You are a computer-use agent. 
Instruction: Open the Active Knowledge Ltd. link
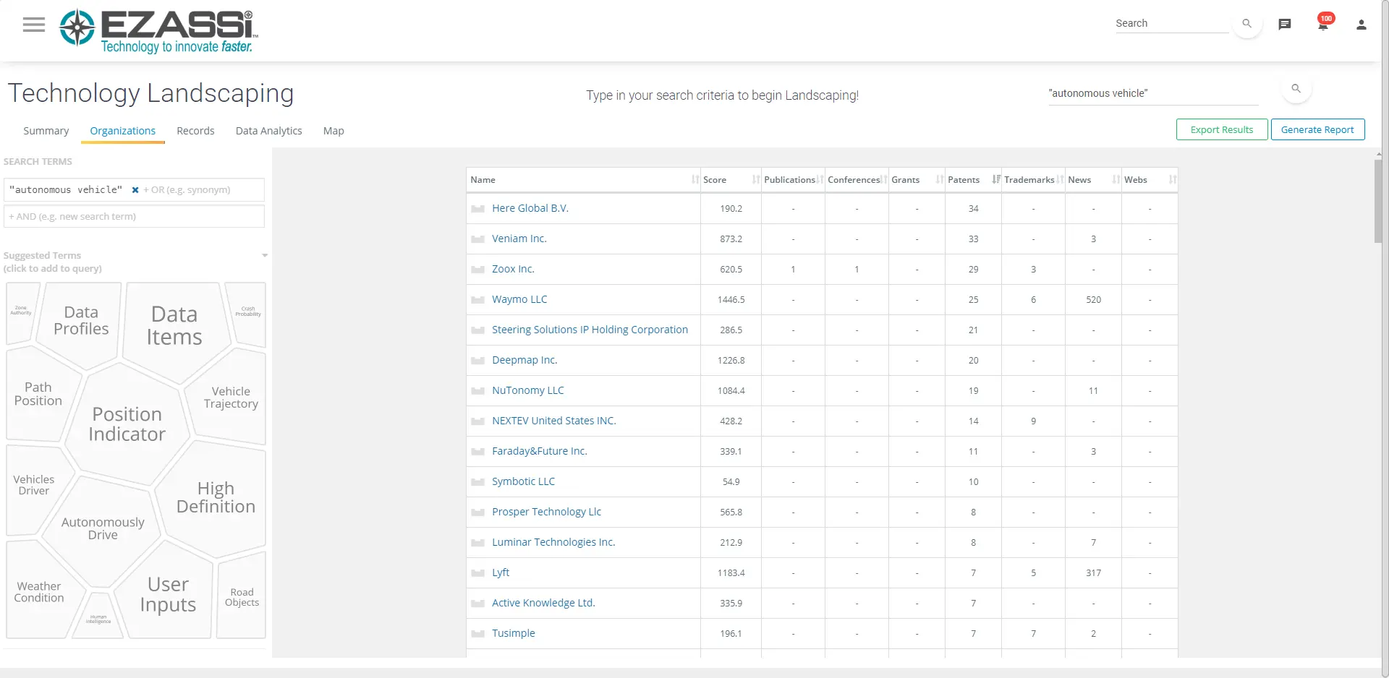click(543, 603)
